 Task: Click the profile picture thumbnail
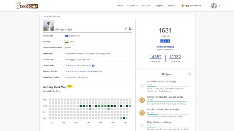[x=49, y=26]
